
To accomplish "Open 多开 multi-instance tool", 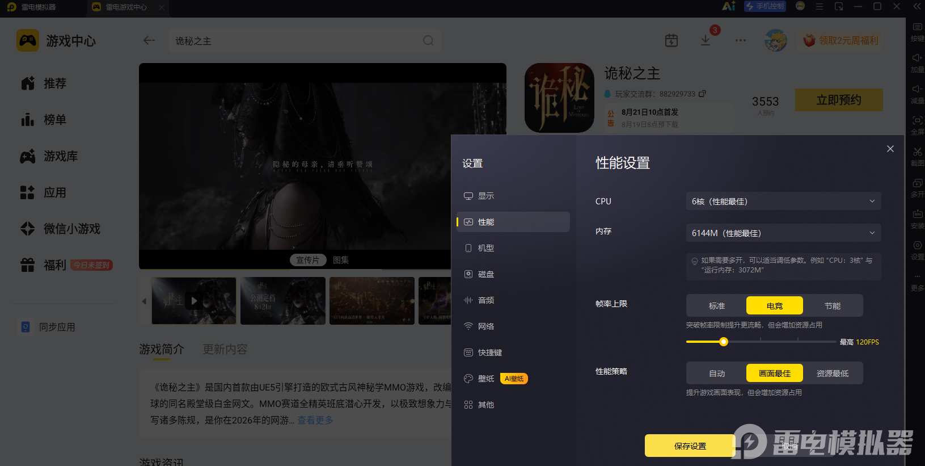I will tap(917, 188).
